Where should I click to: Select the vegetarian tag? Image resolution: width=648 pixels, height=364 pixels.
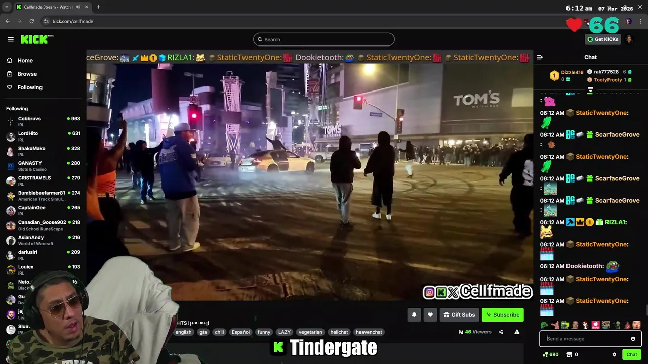pos(310,332)
